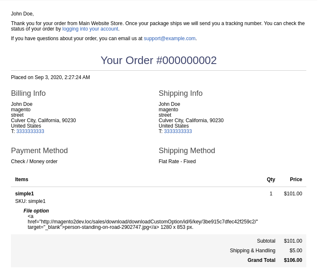Click the Payment Method heading
The image size is (318, 269).
point(39,151)
